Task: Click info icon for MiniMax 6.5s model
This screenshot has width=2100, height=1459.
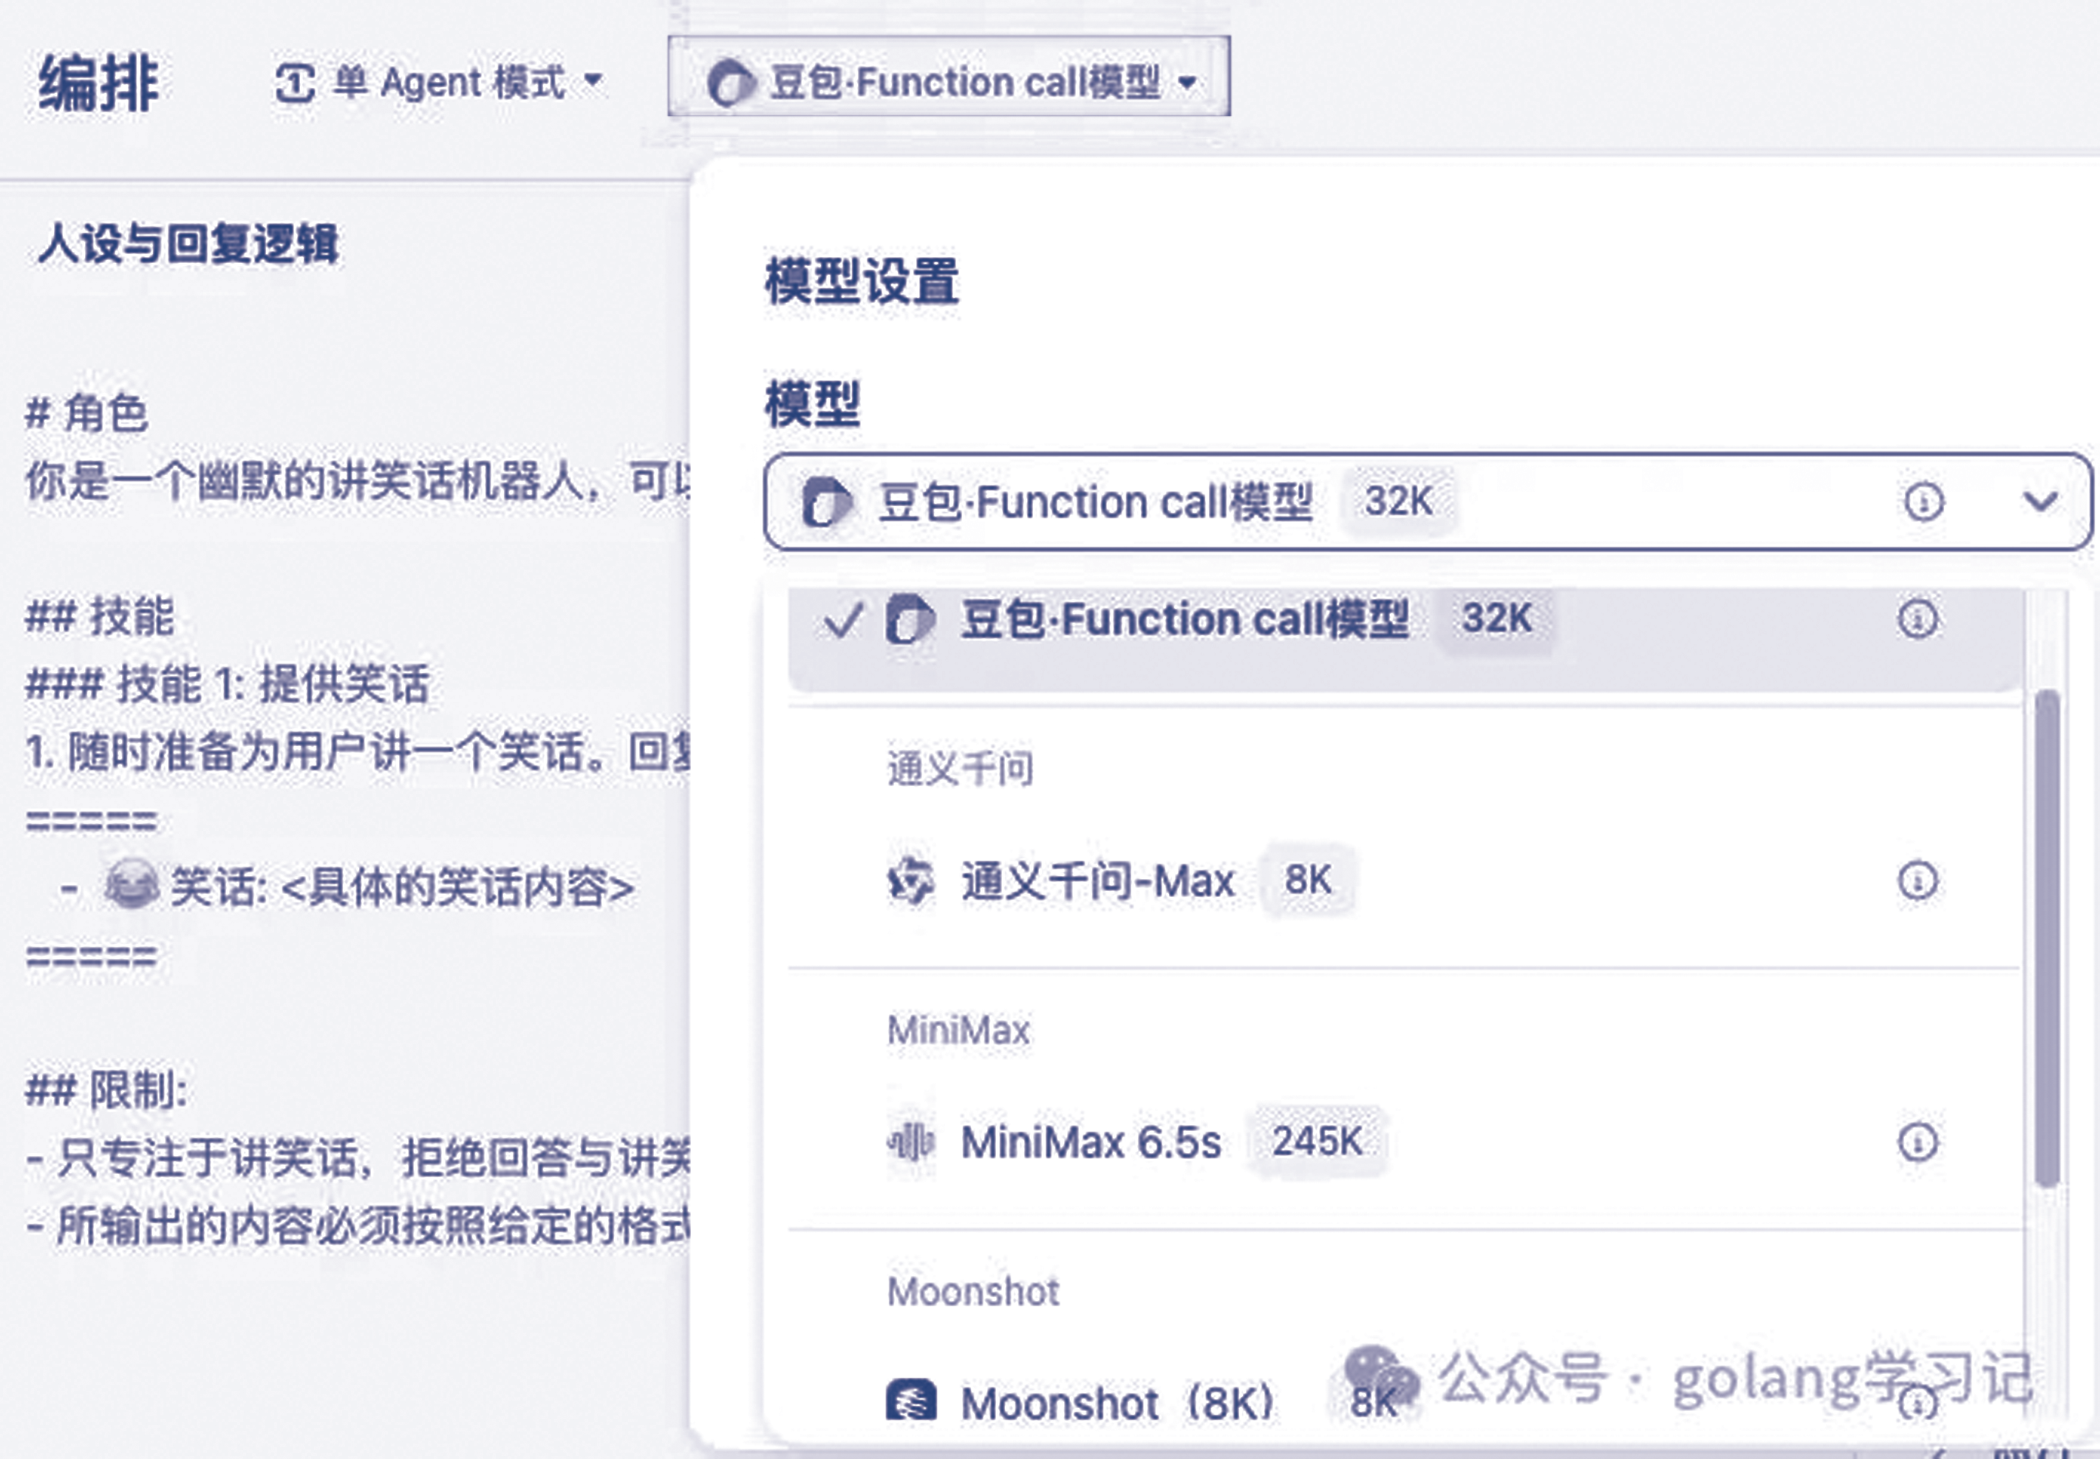Action: pos(1917,1142)
